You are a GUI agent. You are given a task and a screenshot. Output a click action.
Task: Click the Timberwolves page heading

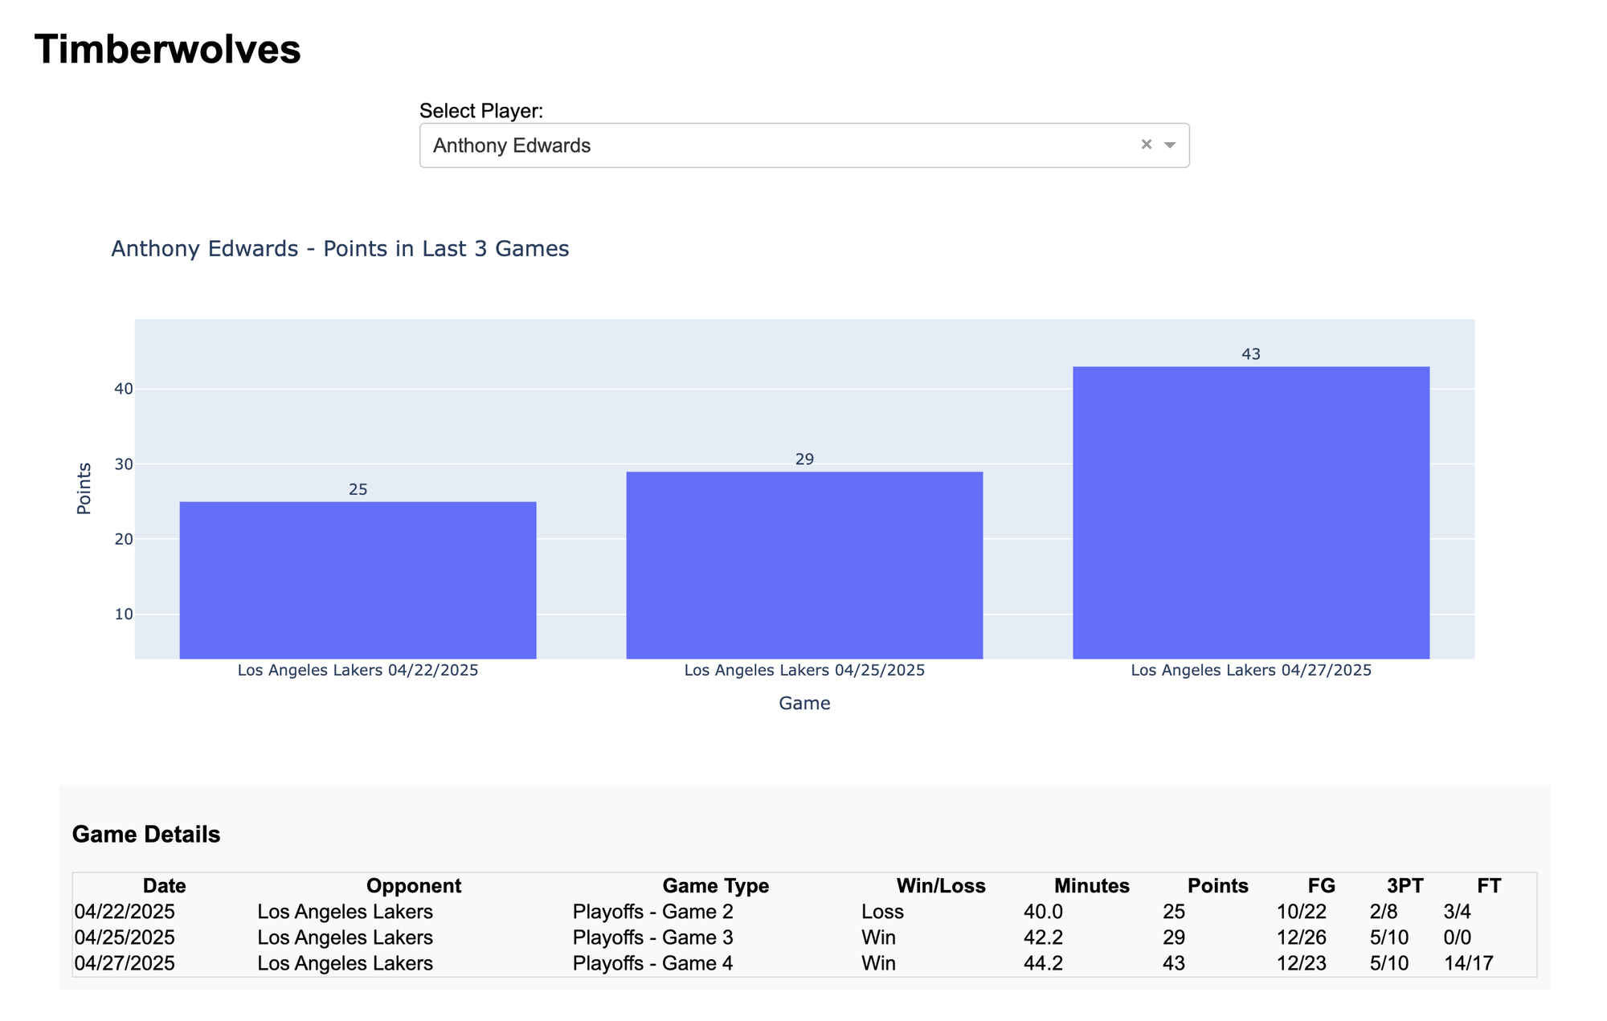tap(168, 49)
